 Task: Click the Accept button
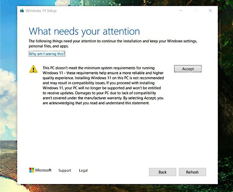[x=188, y=69]
